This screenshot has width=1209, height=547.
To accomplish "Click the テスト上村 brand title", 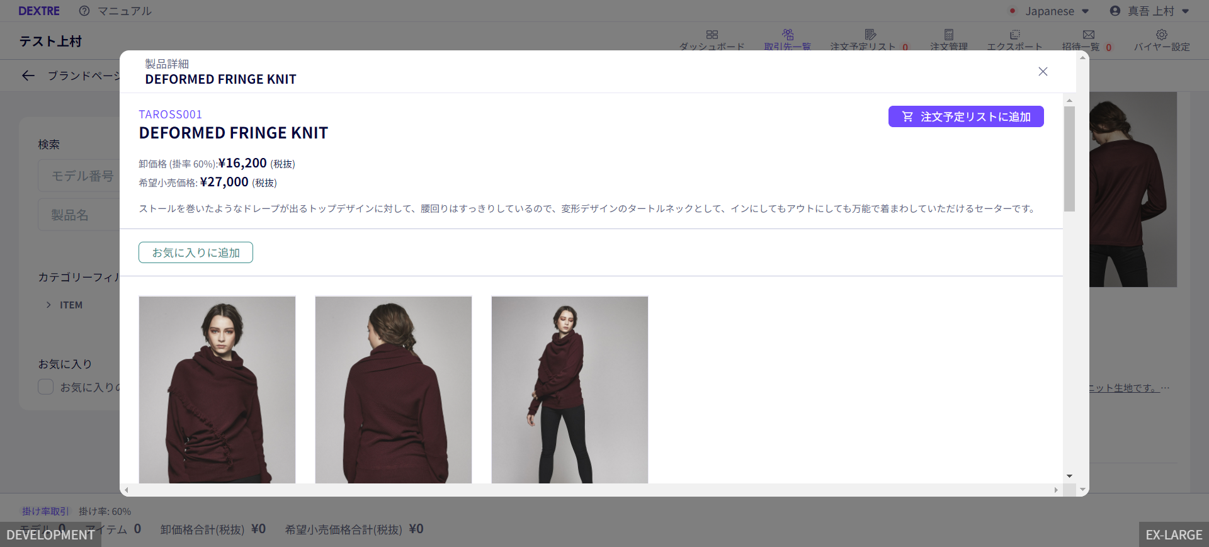I will 50,42.
